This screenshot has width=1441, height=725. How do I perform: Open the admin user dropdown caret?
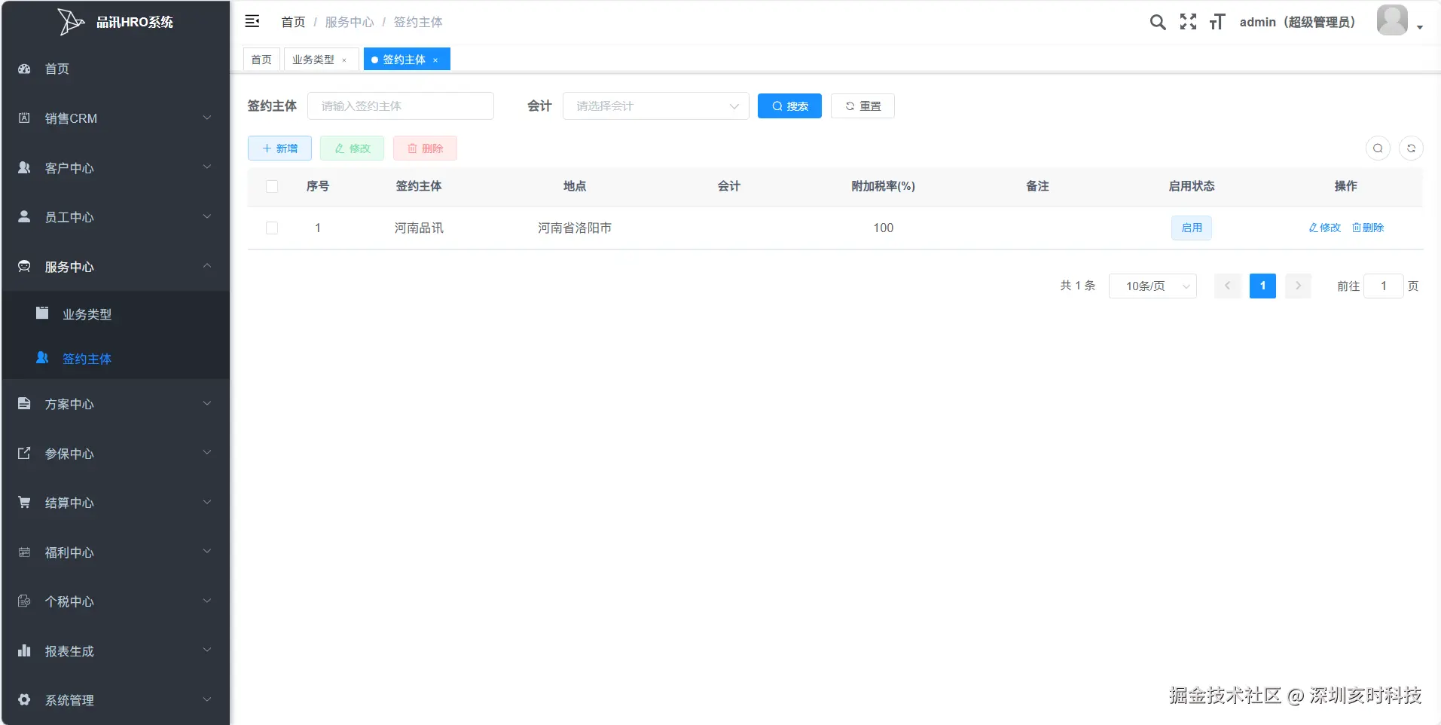click(1420, 27)
